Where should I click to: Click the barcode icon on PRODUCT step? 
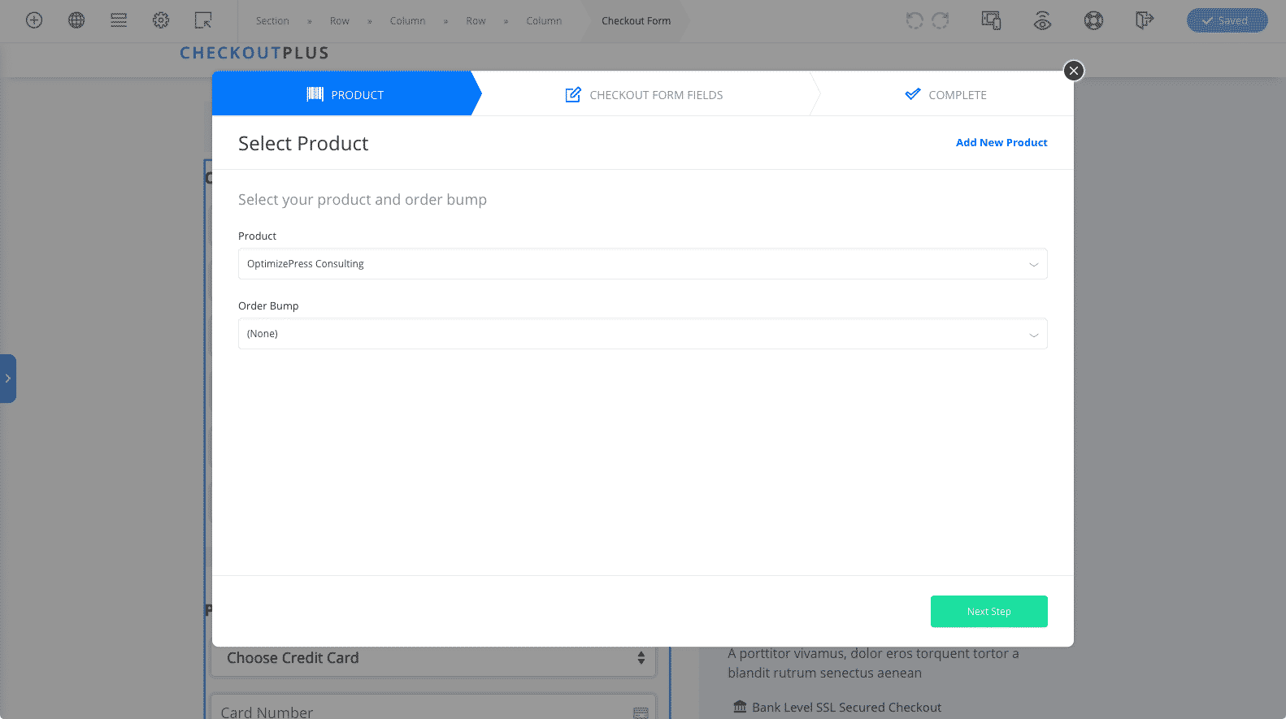(315, 94)
